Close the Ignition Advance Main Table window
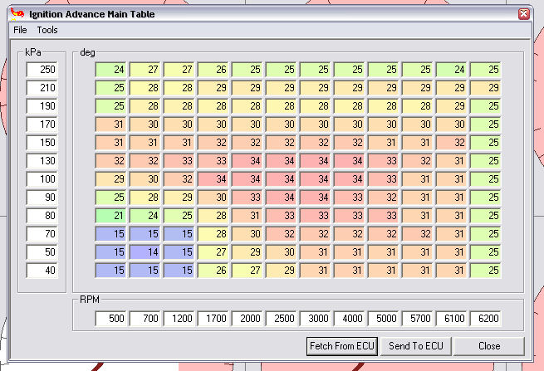The width and height of the screenshot is (544, 371). pos(523,14)
